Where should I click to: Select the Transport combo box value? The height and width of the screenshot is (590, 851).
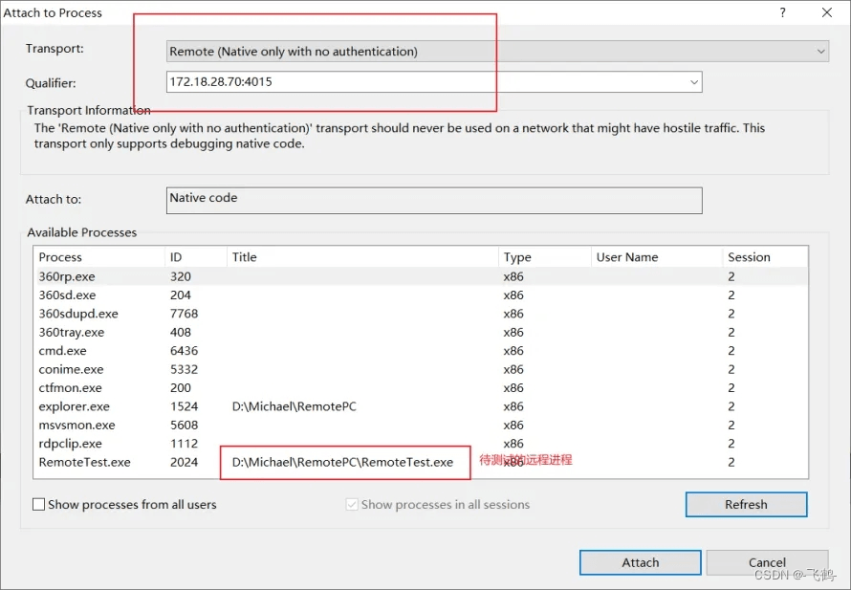click(497, 52)
